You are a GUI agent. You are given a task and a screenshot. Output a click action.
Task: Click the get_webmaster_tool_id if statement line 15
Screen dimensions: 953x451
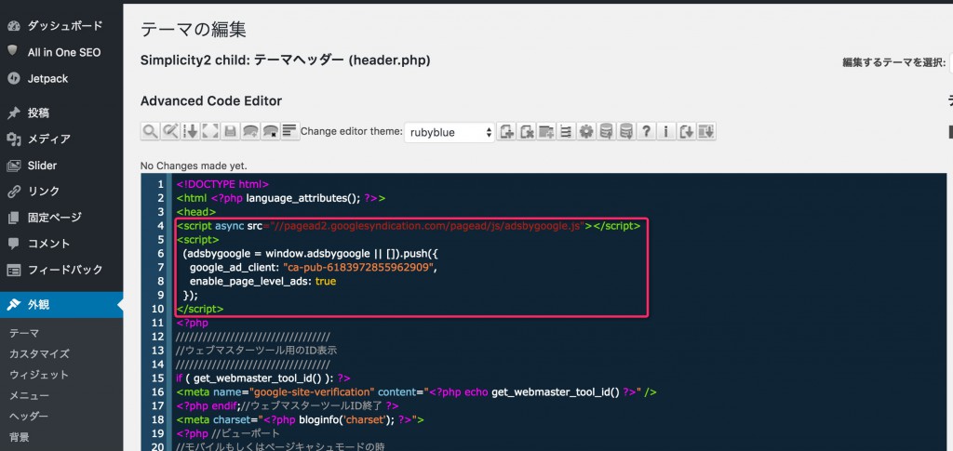tap(263, 378)
